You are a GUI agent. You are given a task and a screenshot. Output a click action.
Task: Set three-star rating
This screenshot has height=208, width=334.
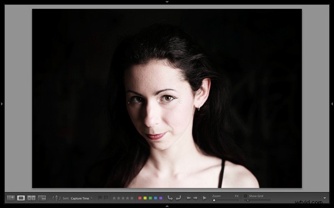point(123,198)
